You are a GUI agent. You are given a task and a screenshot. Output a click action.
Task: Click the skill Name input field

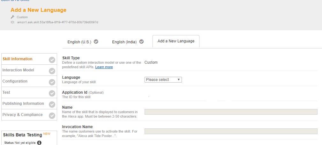[231, 112]
